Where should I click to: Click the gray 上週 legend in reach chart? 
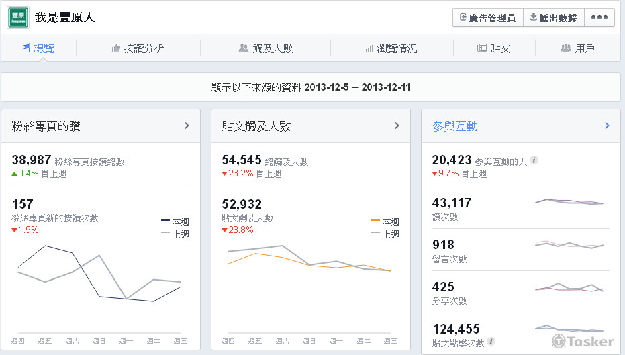[385, 234]
